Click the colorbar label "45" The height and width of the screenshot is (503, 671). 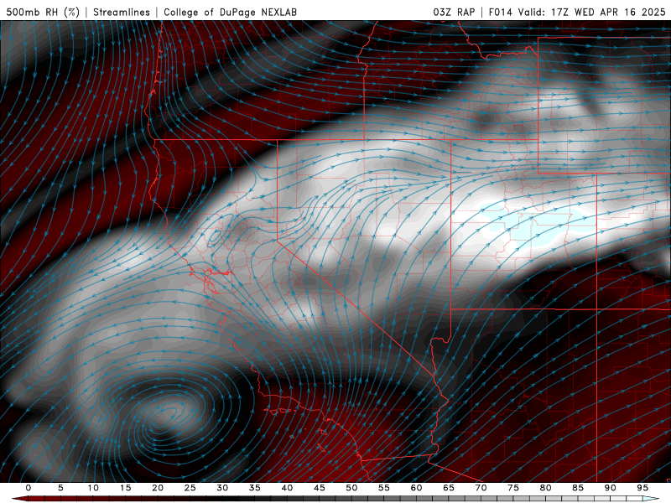tap(320, 488)
